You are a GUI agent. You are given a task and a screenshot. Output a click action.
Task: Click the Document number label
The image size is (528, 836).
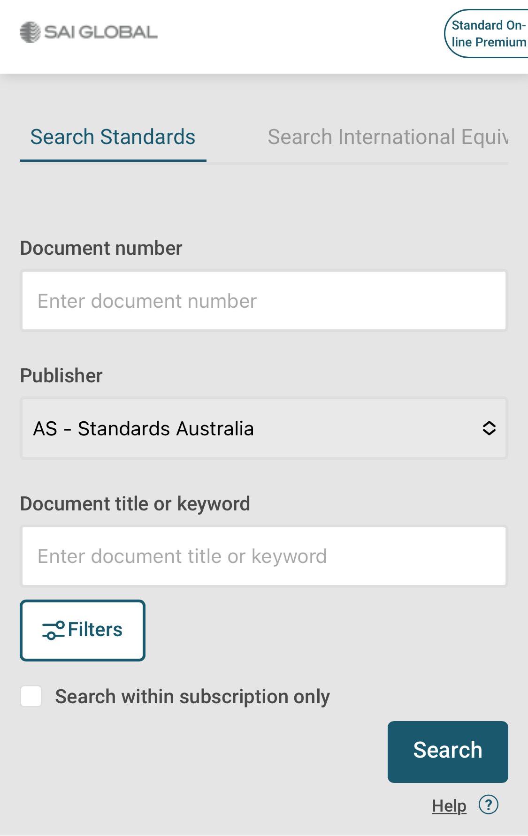pos(101,248)
